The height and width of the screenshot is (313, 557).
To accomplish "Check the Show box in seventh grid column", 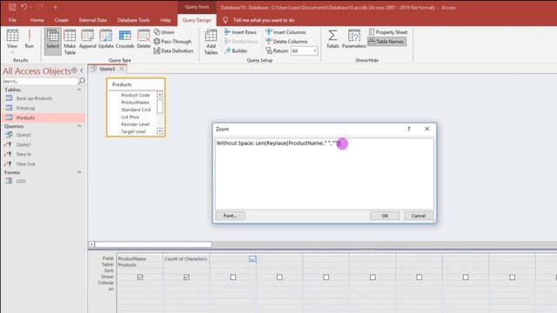I will (x=419, y=276).
